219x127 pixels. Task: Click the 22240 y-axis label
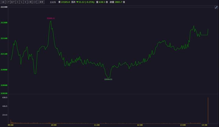(4, 7)
